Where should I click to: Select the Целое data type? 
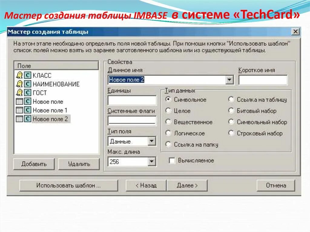[x=168, y=111]
